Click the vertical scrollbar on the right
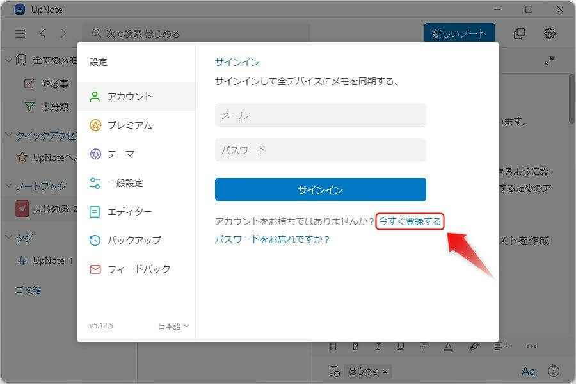Screen dimensions: 576x384 [x=572, y=99]
